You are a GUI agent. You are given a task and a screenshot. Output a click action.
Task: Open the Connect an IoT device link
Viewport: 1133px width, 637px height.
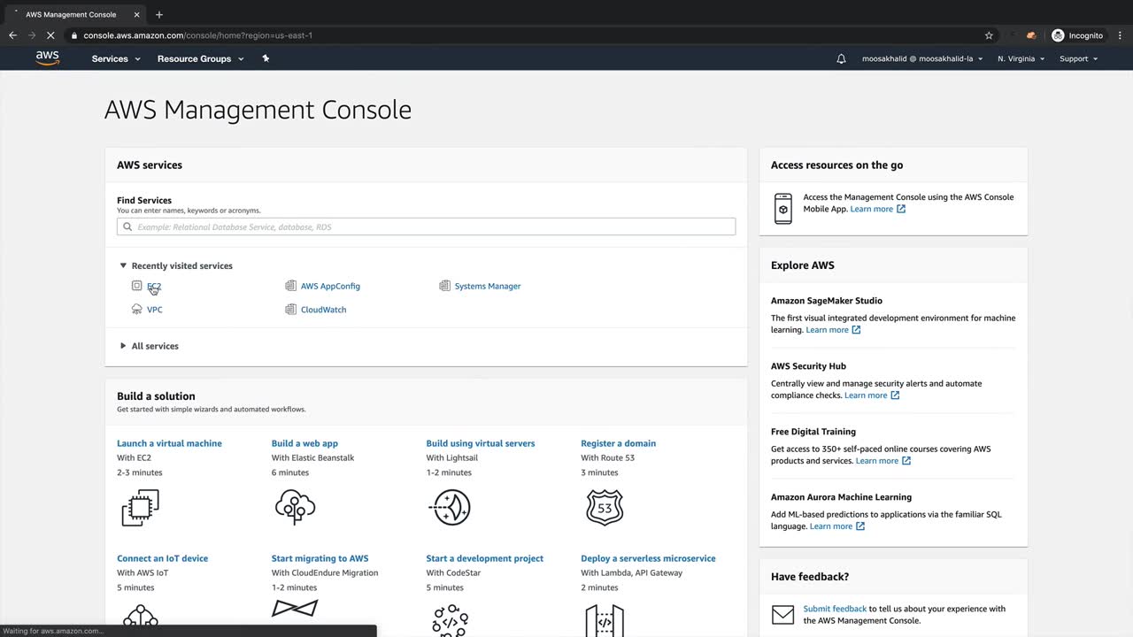coord(162,558)
